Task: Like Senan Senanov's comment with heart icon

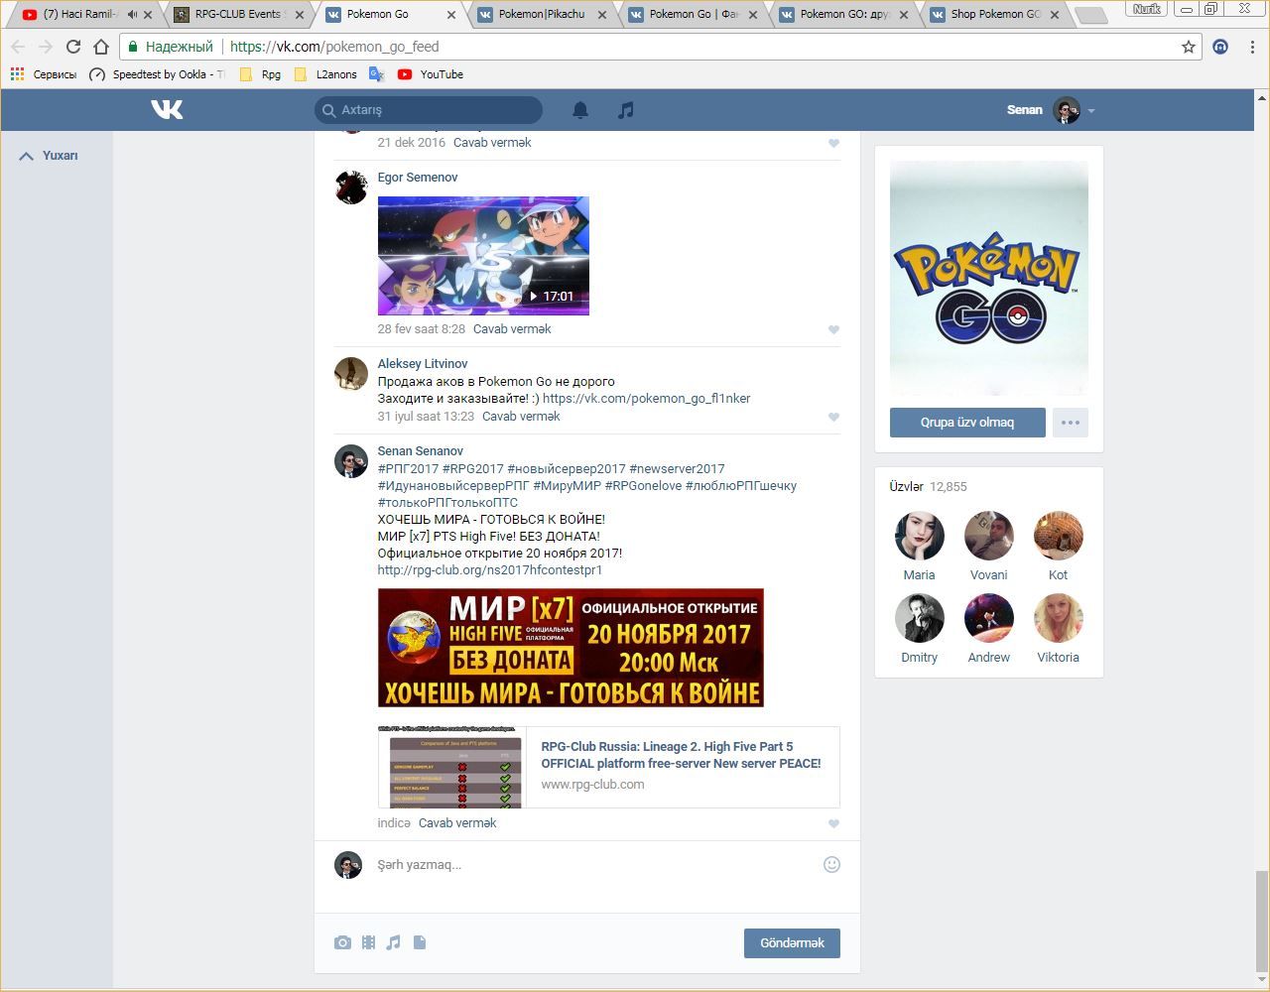Action: click(833, 823)
